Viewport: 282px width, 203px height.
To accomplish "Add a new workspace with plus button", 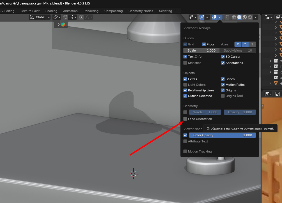I will 178,11.
